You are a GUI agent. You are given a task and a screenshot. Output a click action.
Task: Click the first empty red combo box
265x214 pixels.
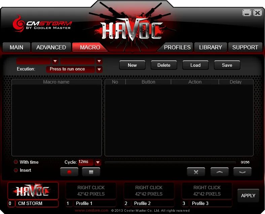[x=34, y=61]
